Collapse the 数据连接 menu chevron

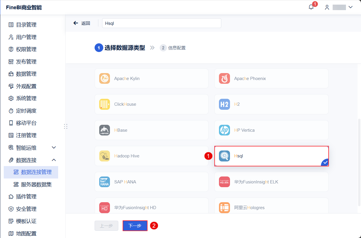(x=54, y=160)
